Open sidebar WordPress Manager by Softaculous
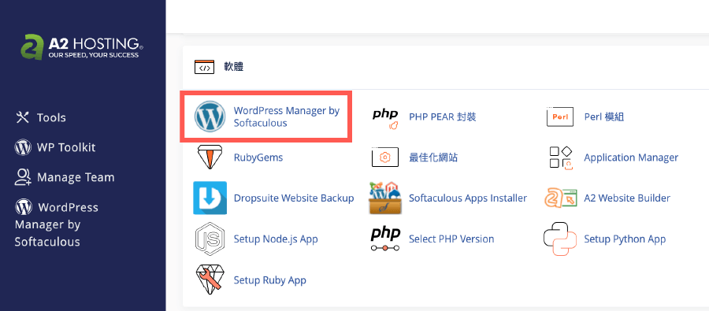The width and height of the screenshot is (709, 311). pyautogui.click(x=57, y=224)
